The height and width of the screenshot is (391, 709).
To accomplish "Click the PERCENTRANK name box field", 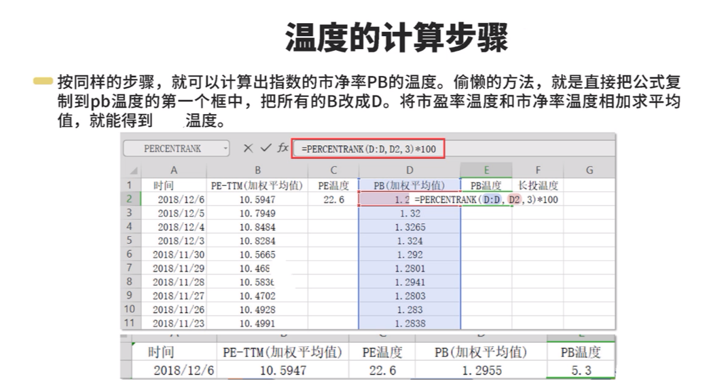I will [x=177, y=148].
